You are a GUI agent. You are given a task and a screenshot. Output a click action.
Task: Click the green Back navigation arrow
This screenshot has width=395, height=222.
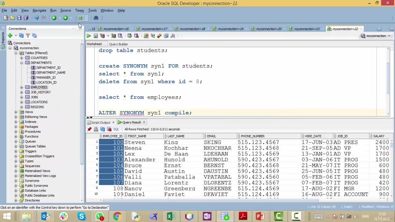[54, 18]
